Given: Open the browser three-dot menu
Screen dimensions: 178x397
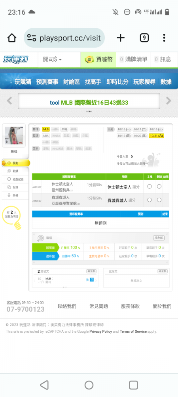Looking at the screenshot, I should tap(164, 38).
